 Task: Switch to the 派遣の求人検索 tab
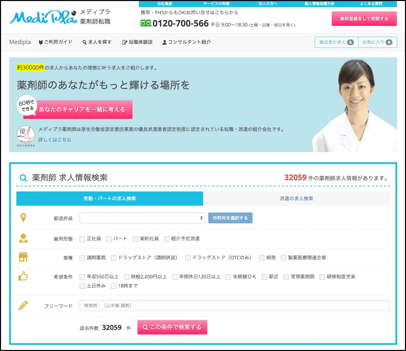[x=297, y=199]
